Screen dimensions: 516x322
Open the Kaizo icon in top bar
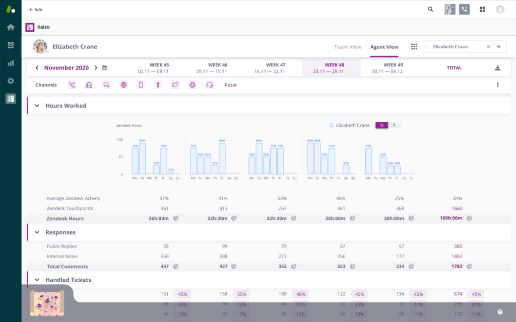(449, 9)
